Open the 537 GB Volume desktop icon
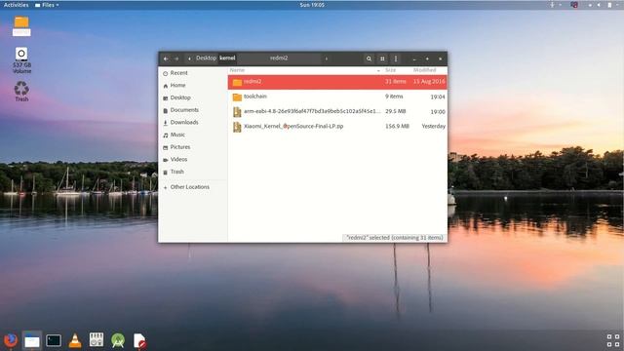The height and width of the screenshot is (351, 624). tap(21, 60)
